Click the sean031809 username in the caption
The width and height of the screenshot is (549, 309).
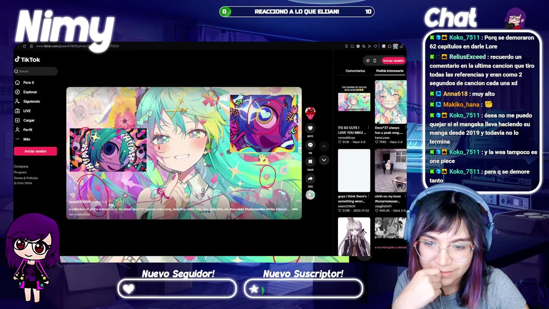point(80,202)
